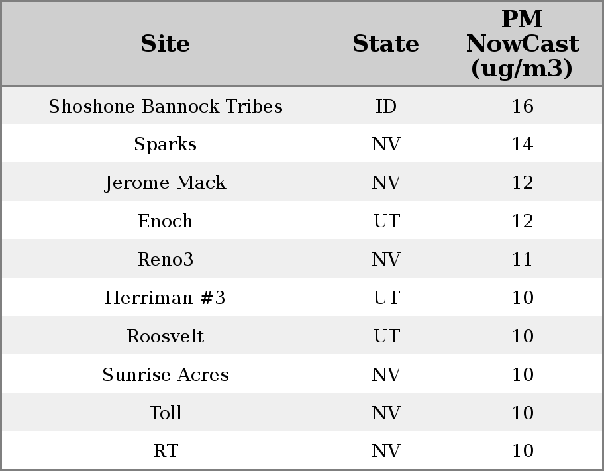This screenshot has height=471, width=604.
Task: Click the Jerome Mack site cell
Action: [x=166, y=183]
